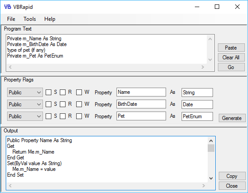Click the Program Text scroll down arrow

210,60
